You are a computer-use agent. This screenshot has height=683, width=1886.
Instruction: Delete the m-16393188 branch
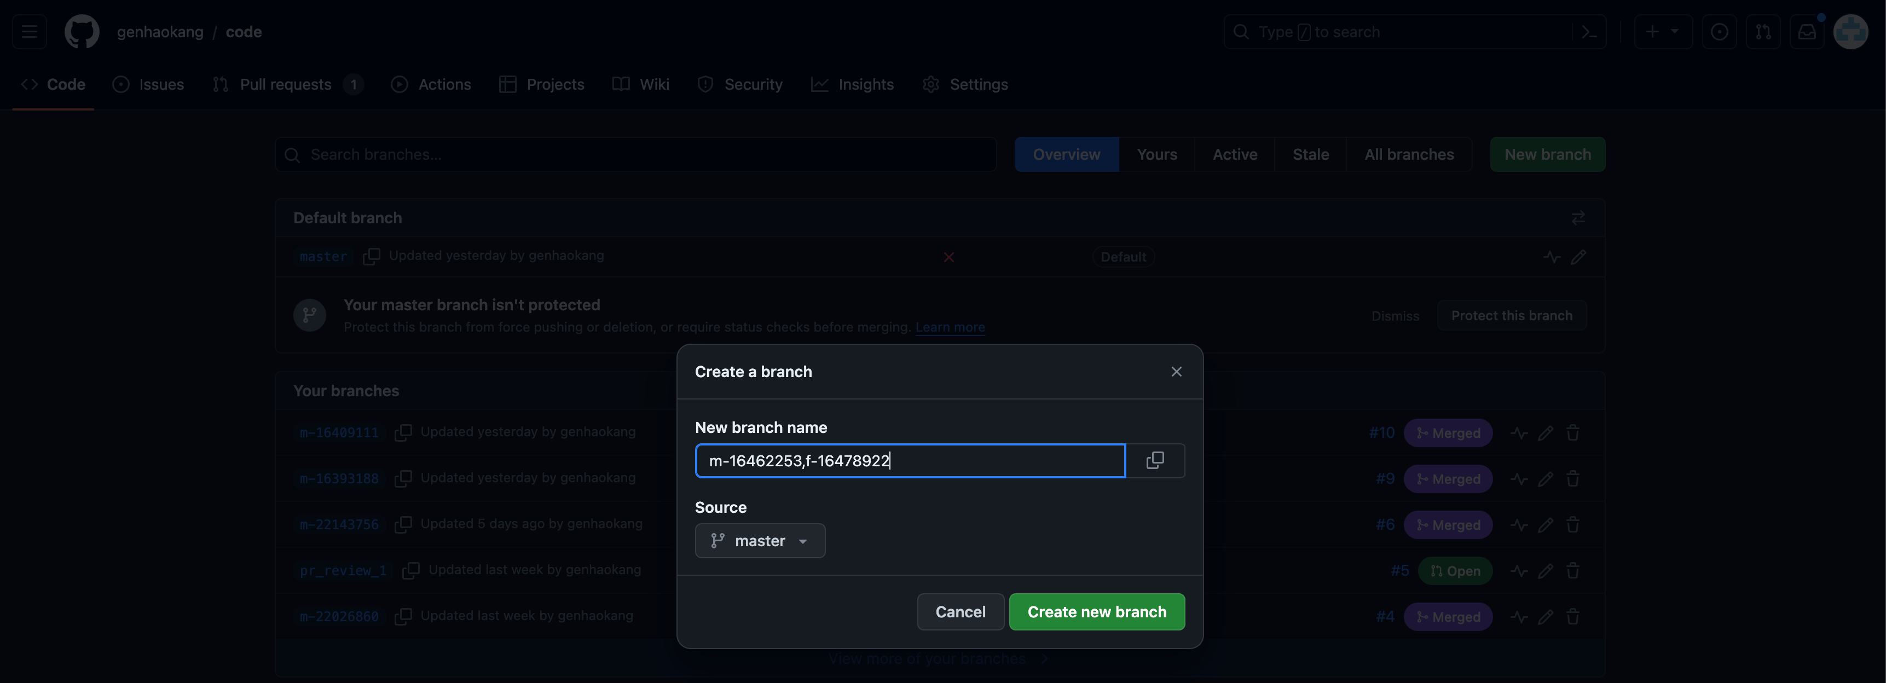[1572, 479]
